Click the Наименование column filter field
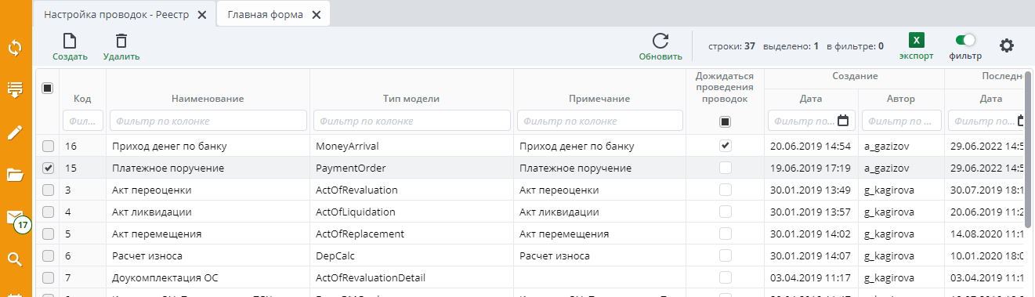1035x297 pixels. [x=208, y=121]
